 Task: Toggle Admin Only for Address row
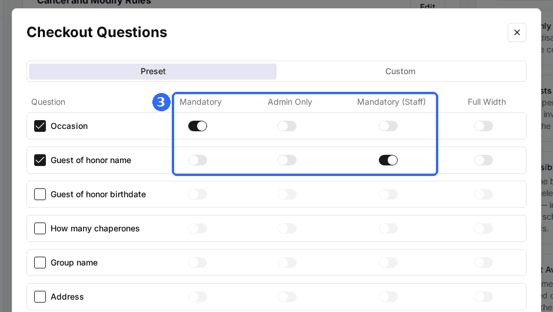[287, 297]
